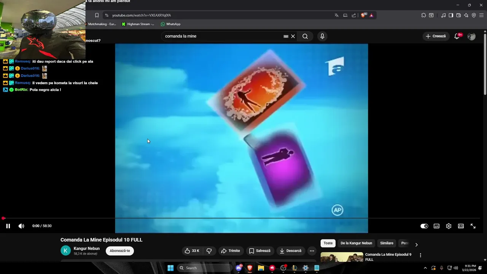The height and width of the screenshot is (274, 487).
Task: Click the Salvează button
Action: click(259, 251)
